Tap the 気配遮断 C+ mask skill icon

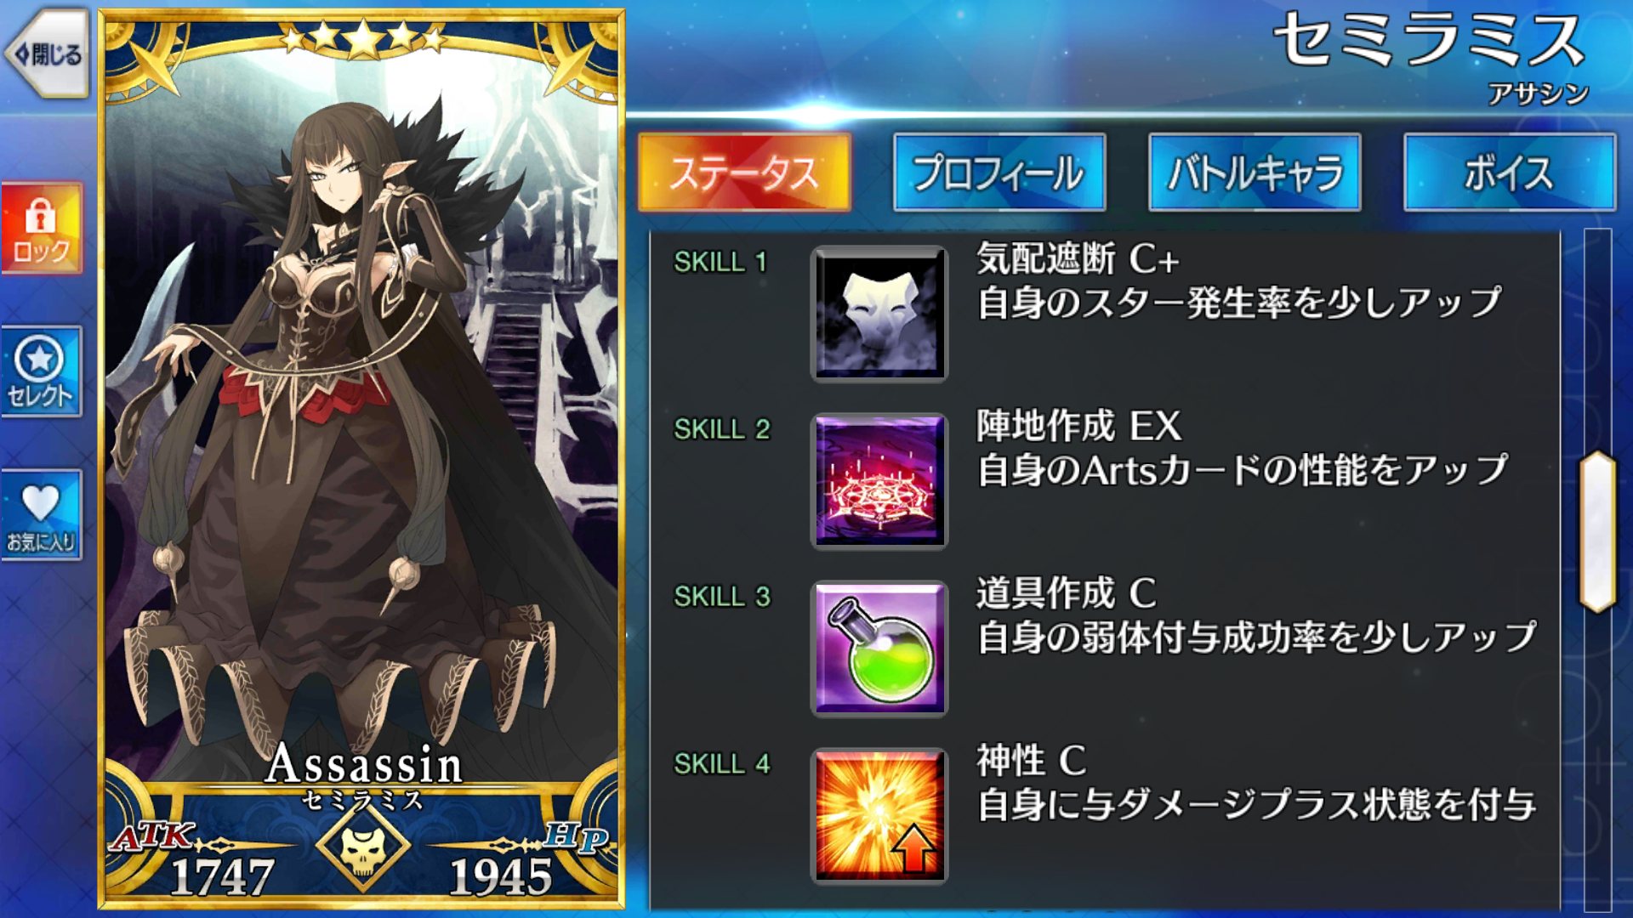click(x=879, y=314)
